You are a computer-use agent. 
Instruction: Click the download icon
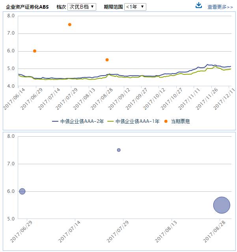199,6
